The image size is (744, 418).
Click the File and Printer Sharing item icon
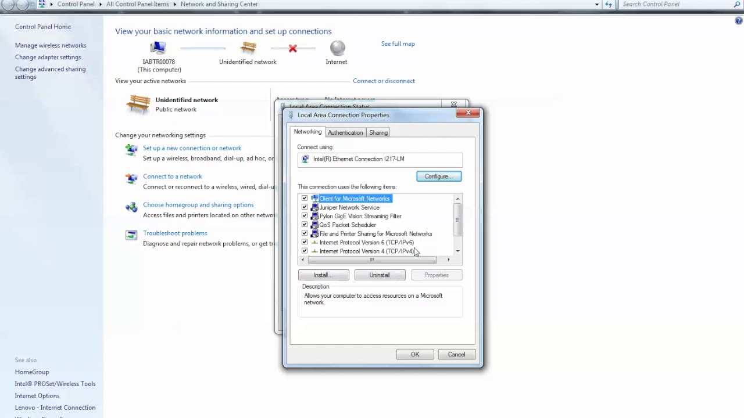tap(314, 233)
